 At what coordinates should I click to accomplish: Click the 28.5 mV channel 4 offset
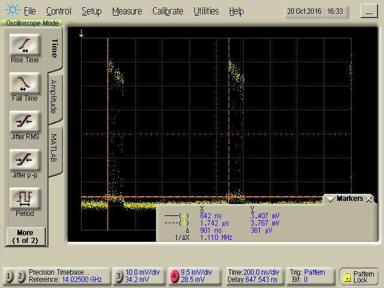(x=193, y=280)
